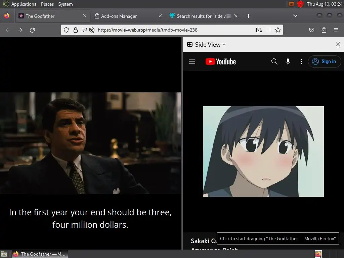The height and width of the screenshot is (258, 344).
Task: Go forward using the browser forward arrow
Action: (20, 30)
